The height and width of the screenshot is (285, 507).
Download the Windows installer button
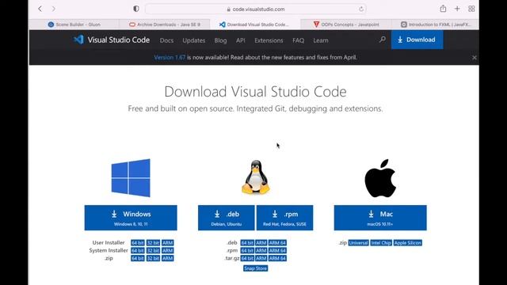(x=131, y=218)
